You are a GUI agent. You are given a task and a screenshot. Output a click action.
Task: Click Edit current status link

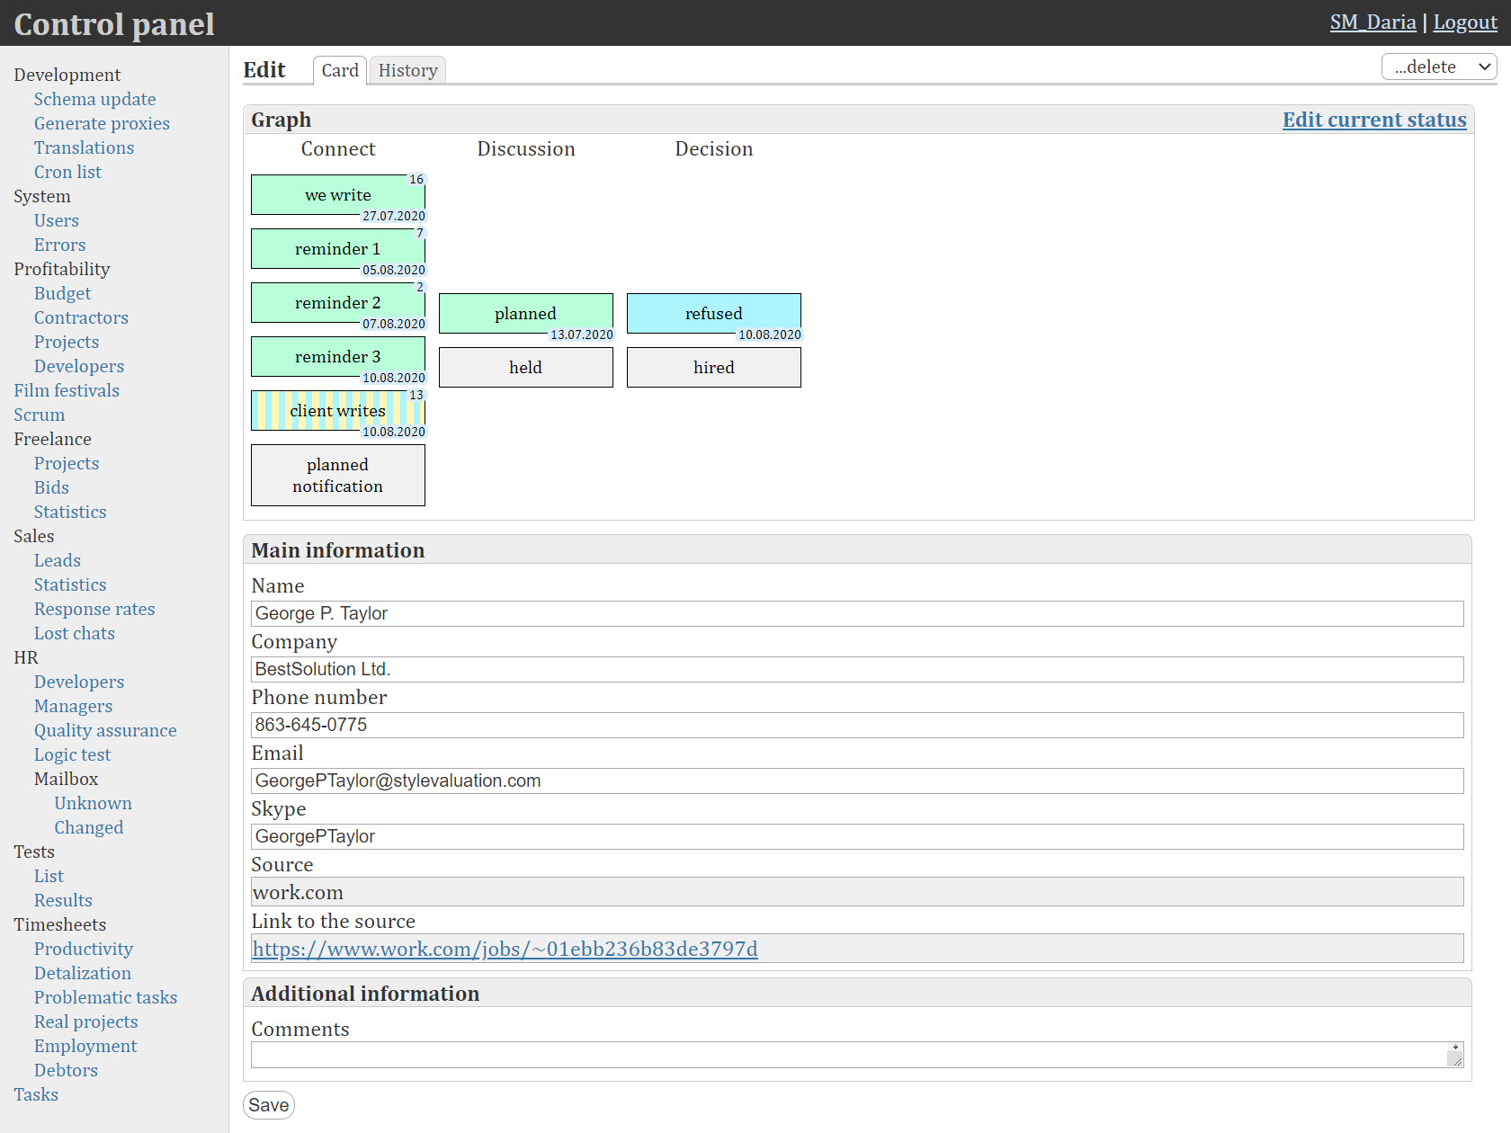[x=1373, y=120]
